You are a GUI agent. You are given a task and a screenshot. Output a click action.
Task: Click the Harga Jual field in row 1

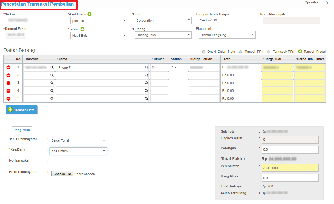pyautogui.click(x=277, y=67)
